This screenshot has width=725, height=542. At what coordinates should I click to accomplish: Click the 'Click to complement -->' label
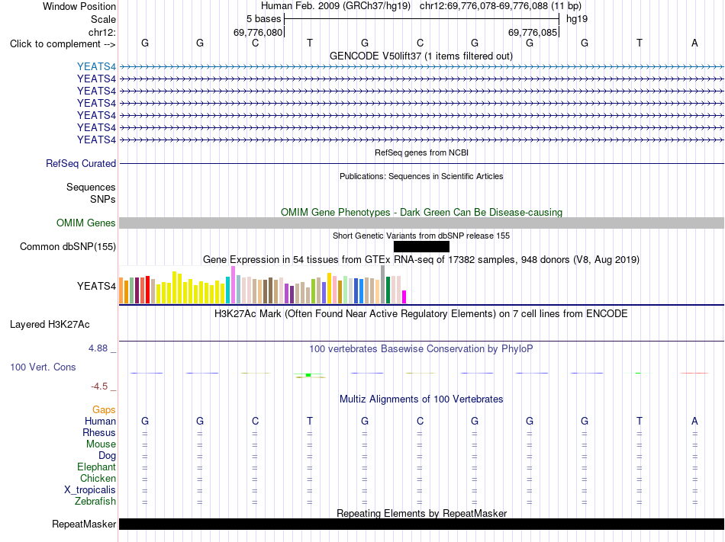63,44
